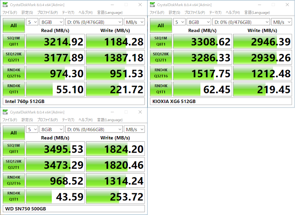Start RND4K Q1T1 test in Intel 760p window
Screen dimensions: 295x215
coord(14,89)
